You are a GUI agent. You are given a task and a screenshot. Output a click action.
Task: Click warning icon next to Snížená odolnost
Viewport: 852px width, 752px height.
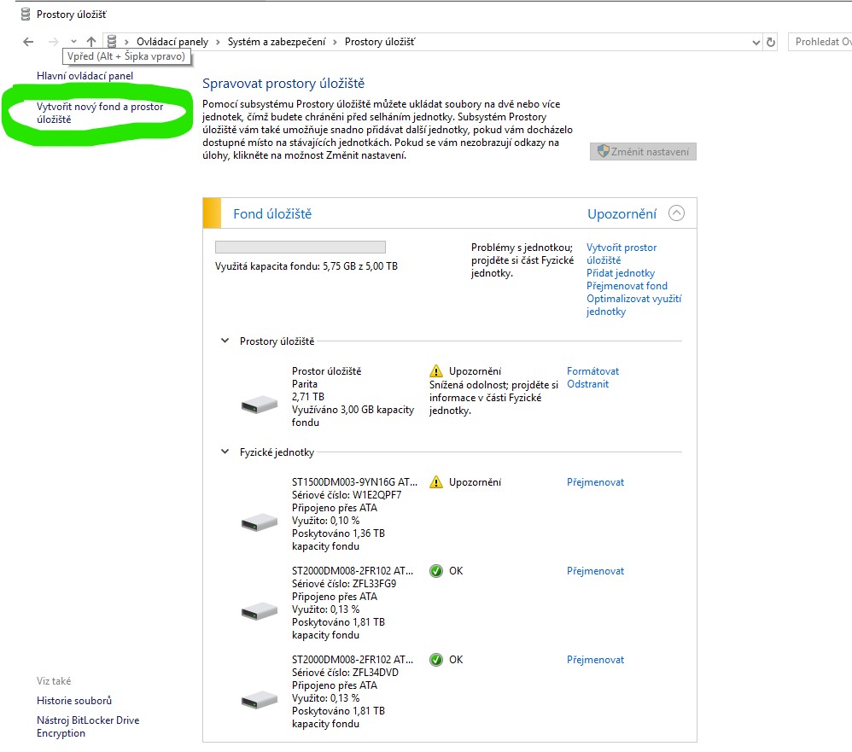(435, 371)
